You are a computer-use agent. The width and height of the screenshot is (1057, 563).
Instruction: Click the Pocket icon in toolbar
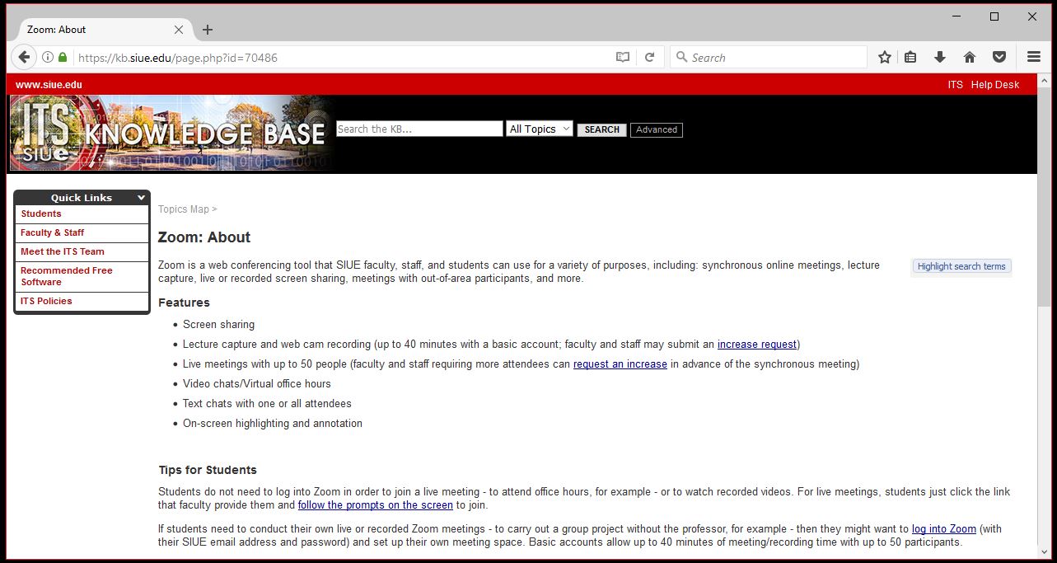coord(999,57)
